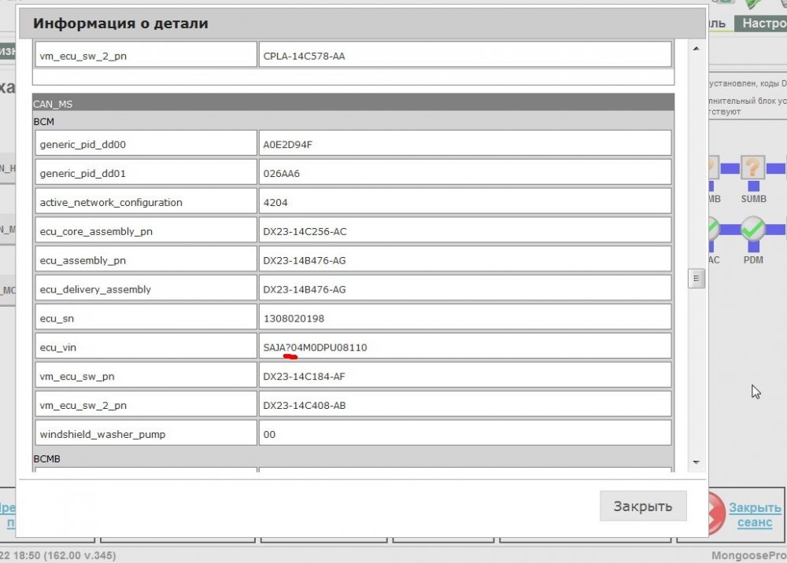Click the scrollbar down arrow
The width and height of the screenshot is (787, 563).
point(696,462)
